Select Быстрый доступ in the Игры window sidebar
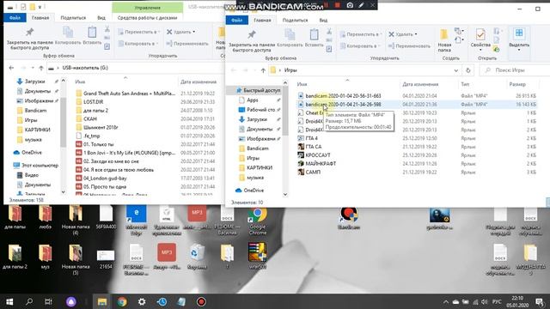550x309 pixels. pyautogui.click(x=258, y=90)
